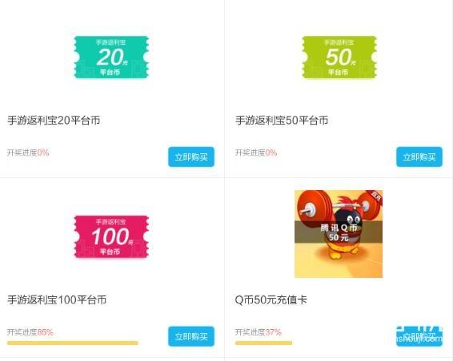
Task: Buy the 手游返利宝20平台币 item now
Action: coord(191,157)
